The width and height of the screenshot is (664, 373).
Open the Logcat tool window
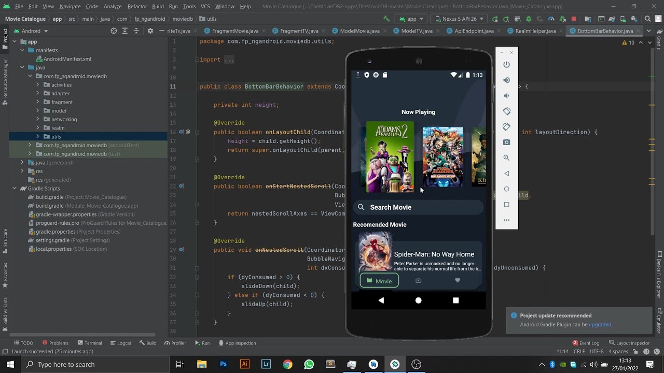(120, 343)
